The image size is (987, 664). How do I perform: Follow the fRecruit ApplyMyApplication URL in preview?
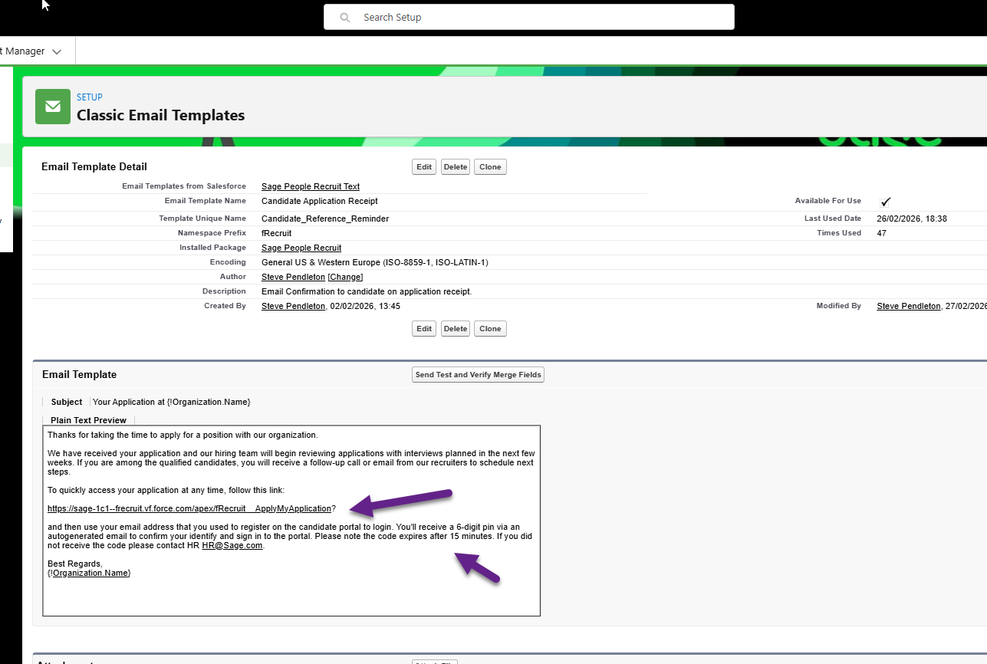189,508
